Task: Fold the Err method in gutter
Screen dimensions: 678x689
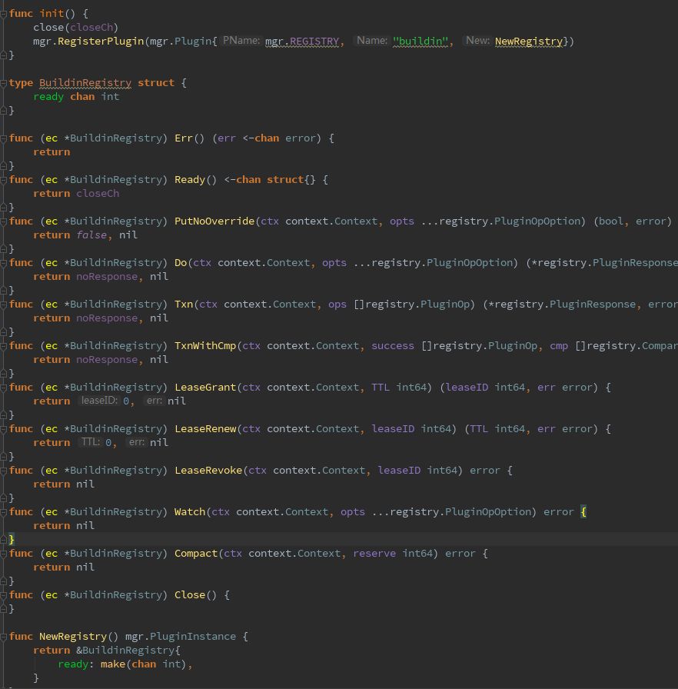Action: tap(4, 138)
